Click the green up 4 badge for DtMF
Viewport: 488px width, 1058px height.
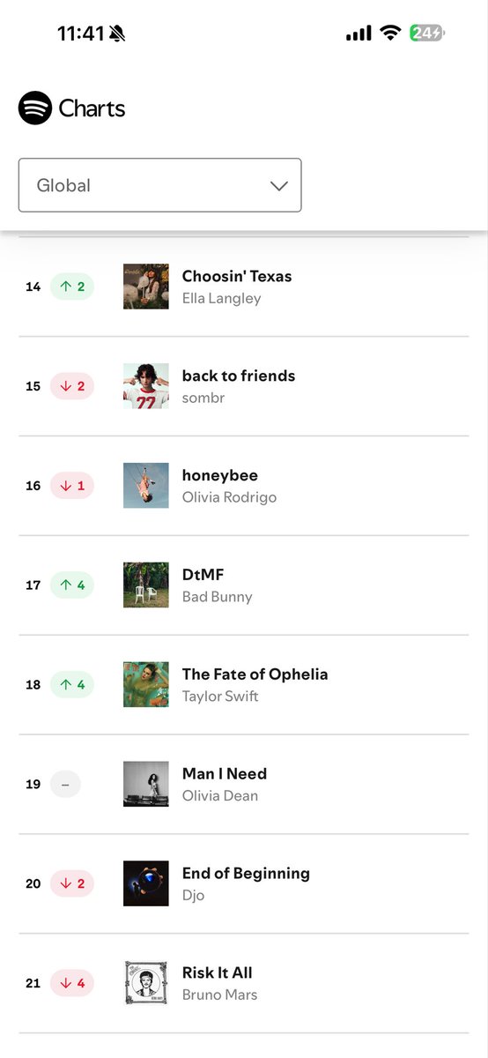tap(72, 585)
